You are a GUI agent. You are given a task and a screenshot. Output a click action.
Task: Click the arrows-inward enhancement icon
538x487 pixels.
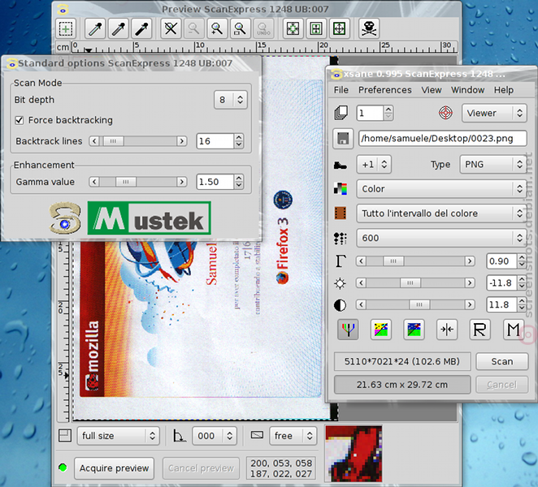point(447,330)
